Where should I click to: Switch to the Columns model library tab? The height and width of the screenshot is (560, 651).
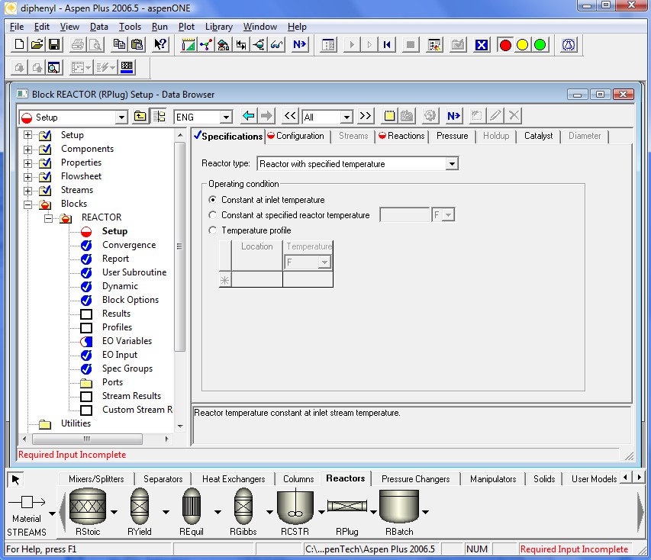298,479
